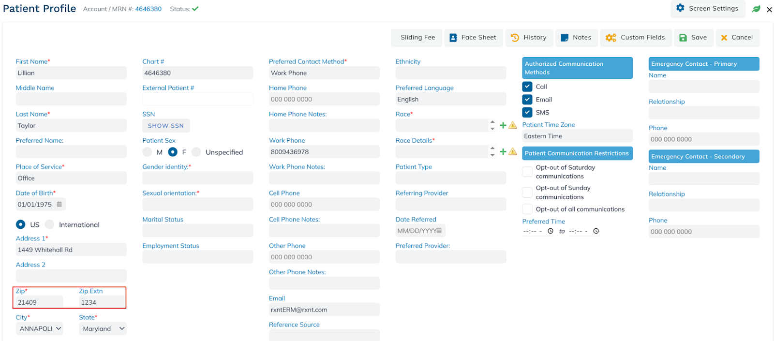
Task: Click green plus icon beside Race field
Action: point(503,125)
